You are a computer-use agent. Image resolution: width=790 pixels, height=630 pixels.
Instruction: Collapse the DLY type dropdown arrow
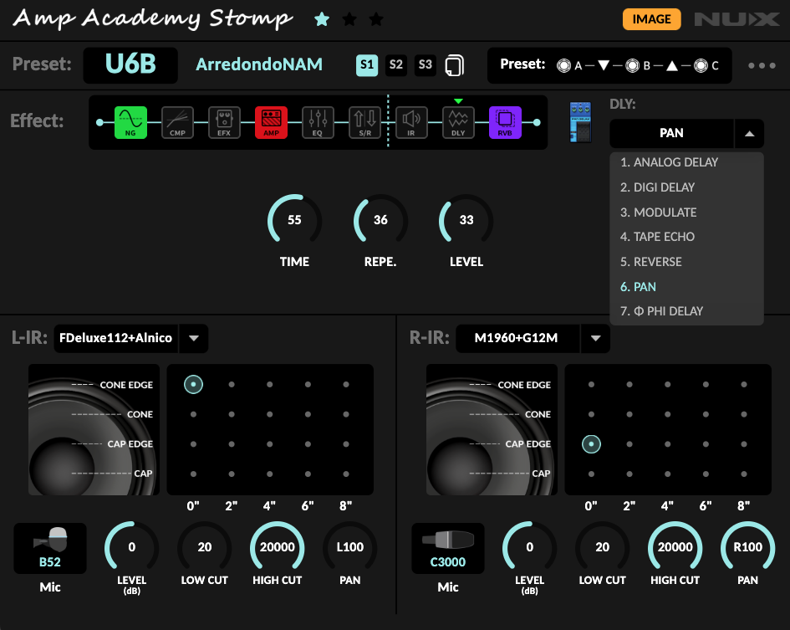pyautogui.click(x=749, y=134)
